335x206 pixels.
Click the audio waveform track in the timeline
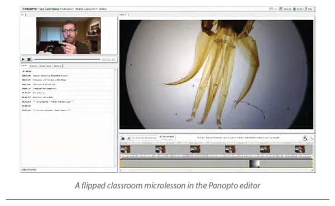[216, 156]
